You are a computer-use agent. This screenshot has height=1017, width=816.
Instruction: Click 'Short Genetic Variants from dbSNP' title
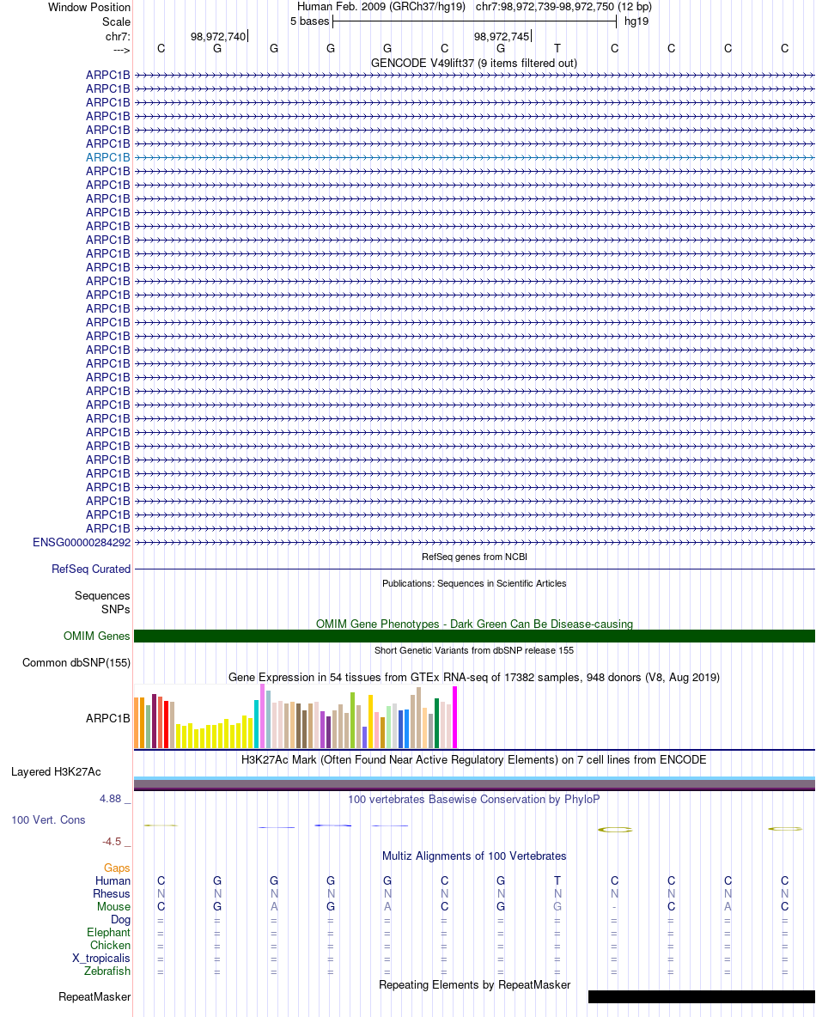[474, 650]
